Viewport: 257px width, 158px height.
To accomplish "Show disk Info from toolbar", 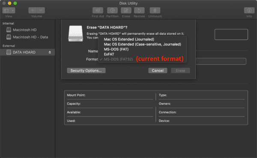I will pos(249,10).
